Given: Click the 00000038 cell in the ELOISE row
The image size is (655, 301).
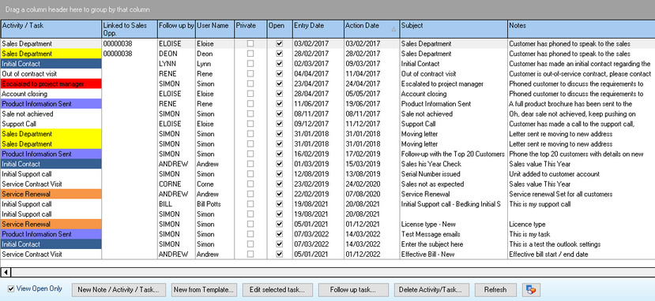Looking at the screenshot, I should point(130,43).
